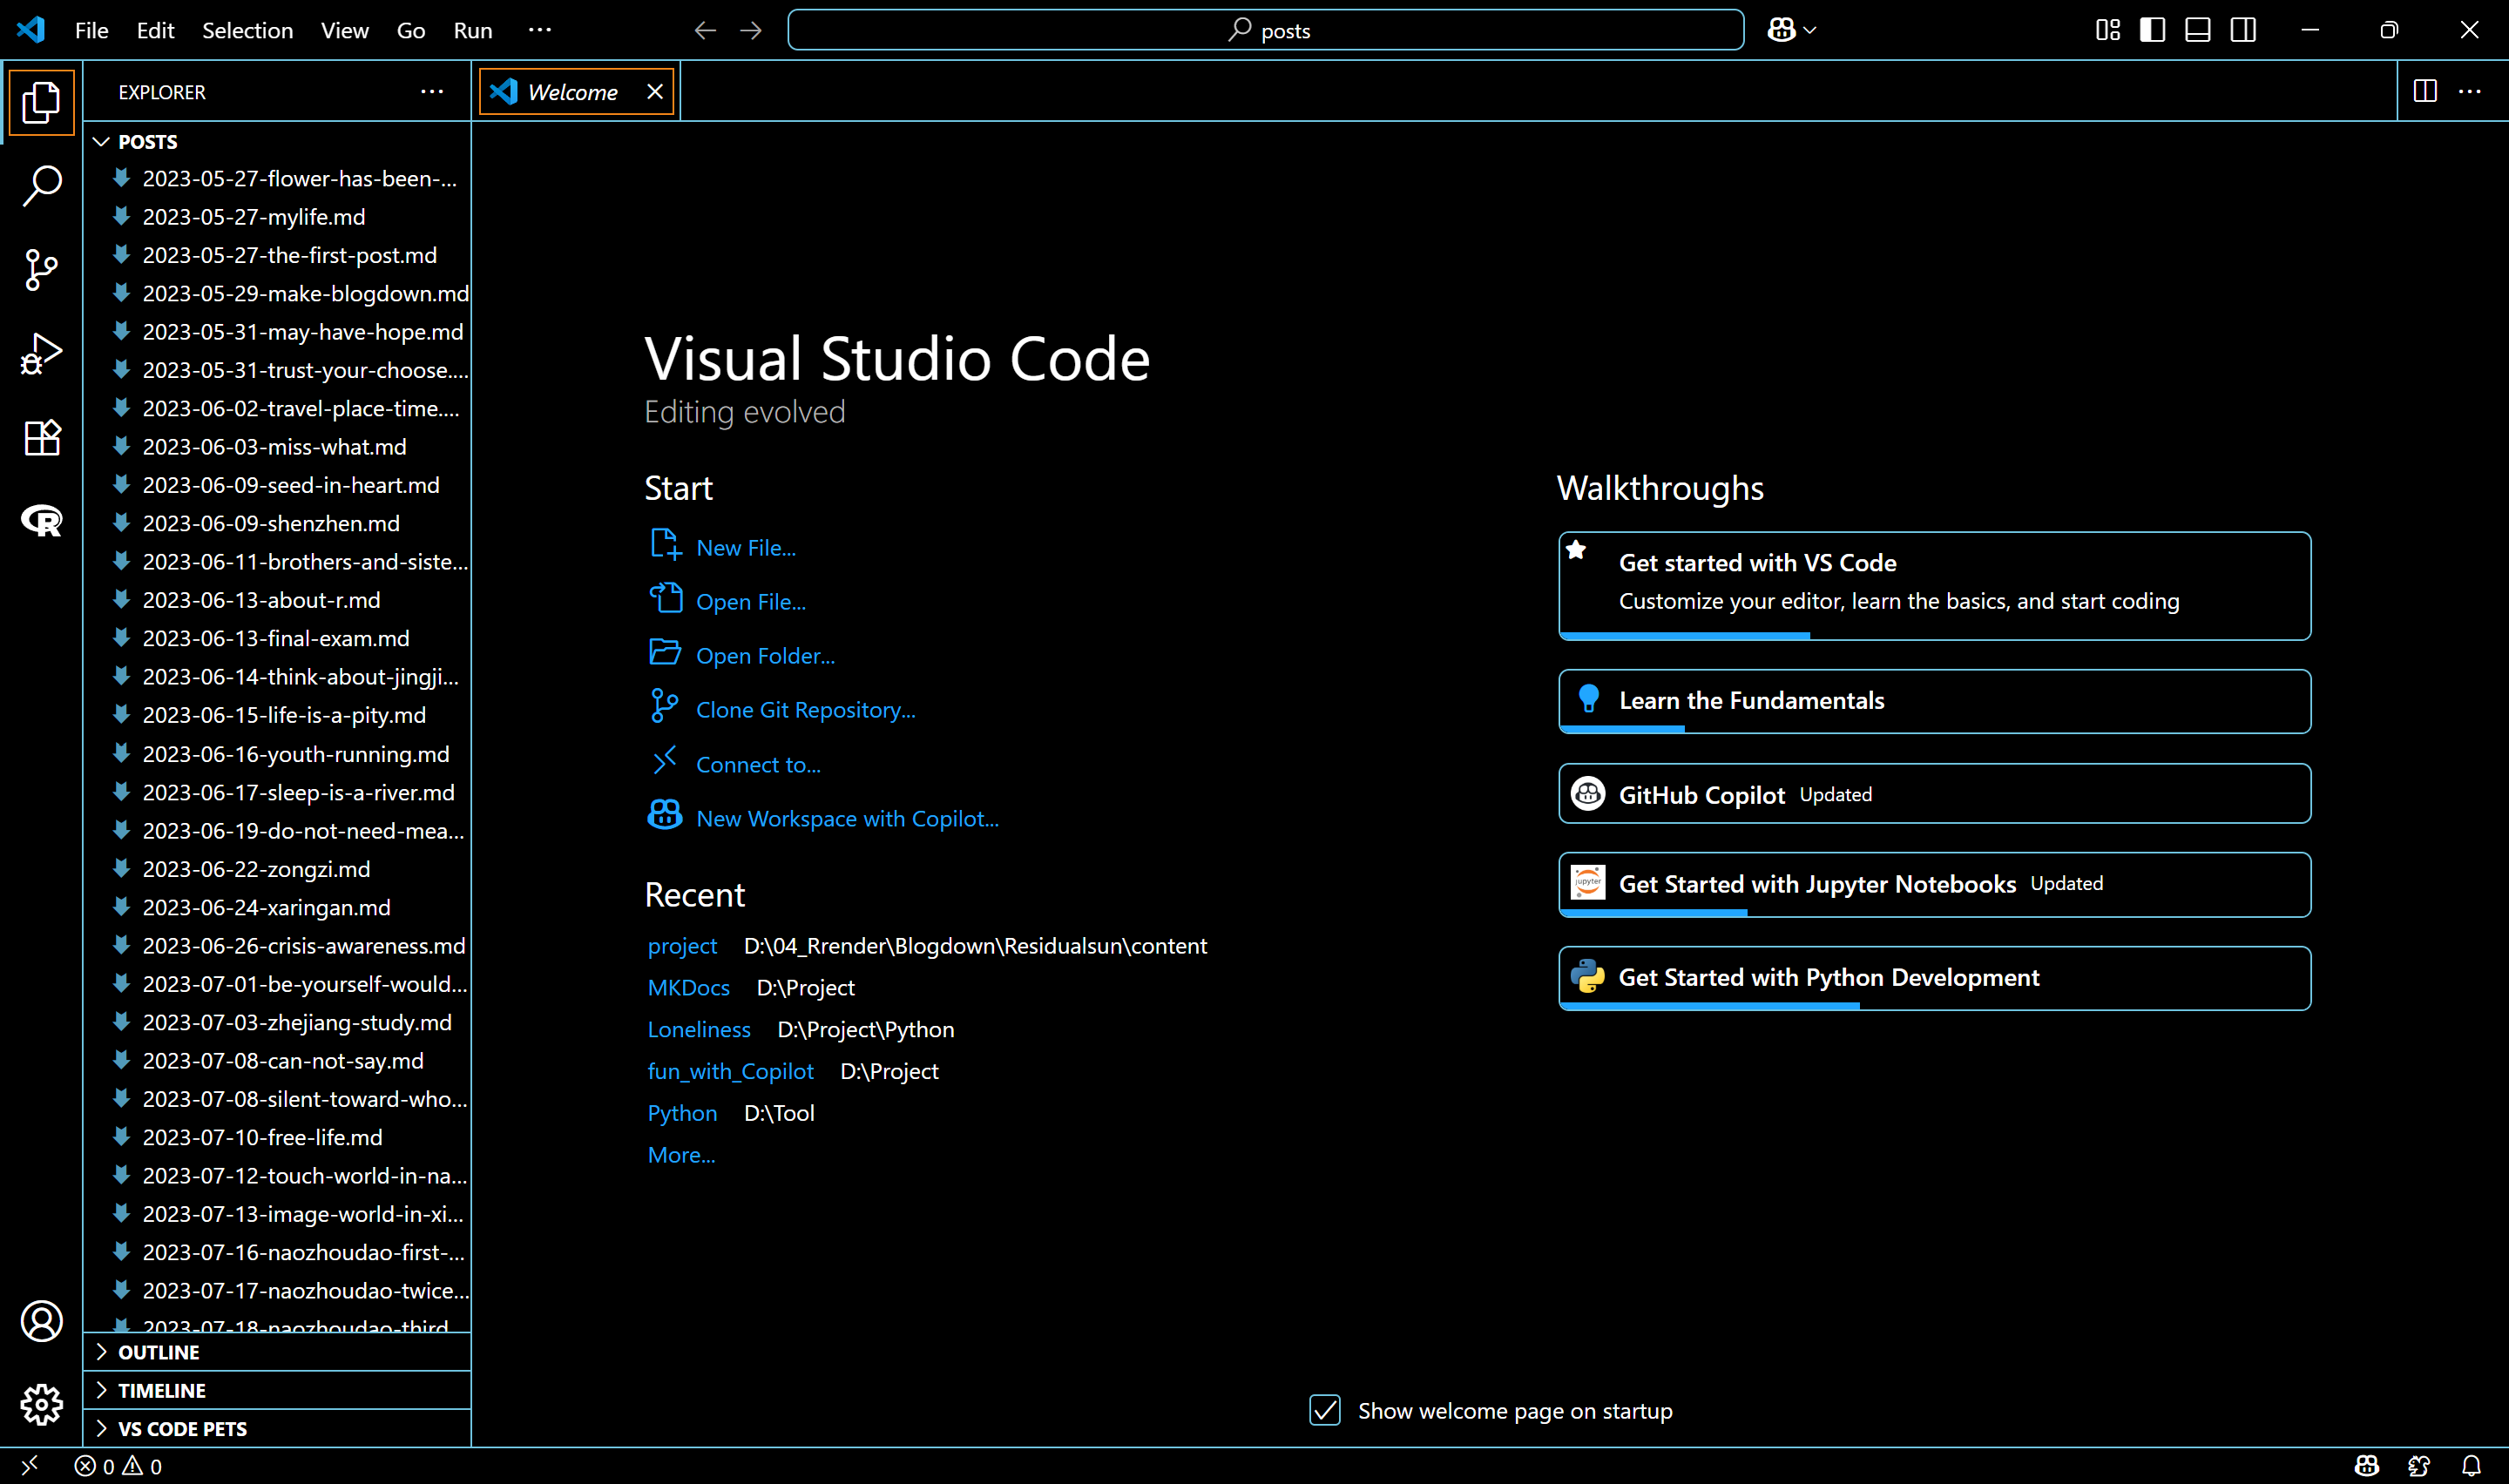Click the notifications bell in status bar

coord(2471,1466)
